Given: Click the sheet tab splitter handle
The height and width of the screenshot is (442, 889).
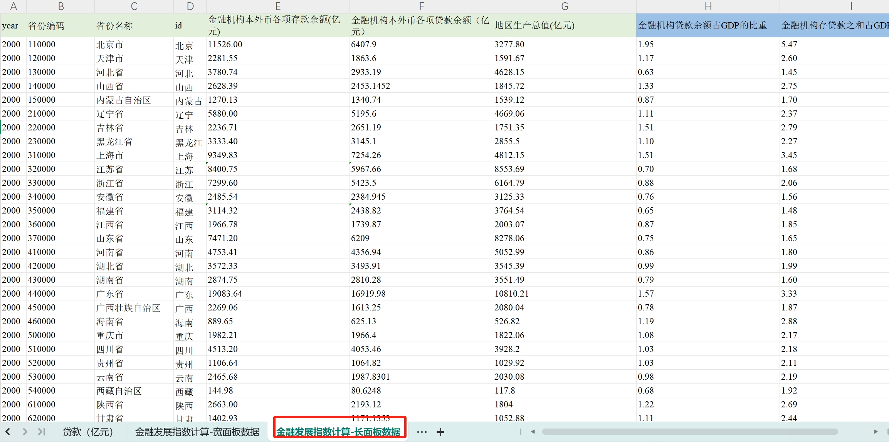Looking at the screenshot, I should pyautogui.click(x=520, y=432).
